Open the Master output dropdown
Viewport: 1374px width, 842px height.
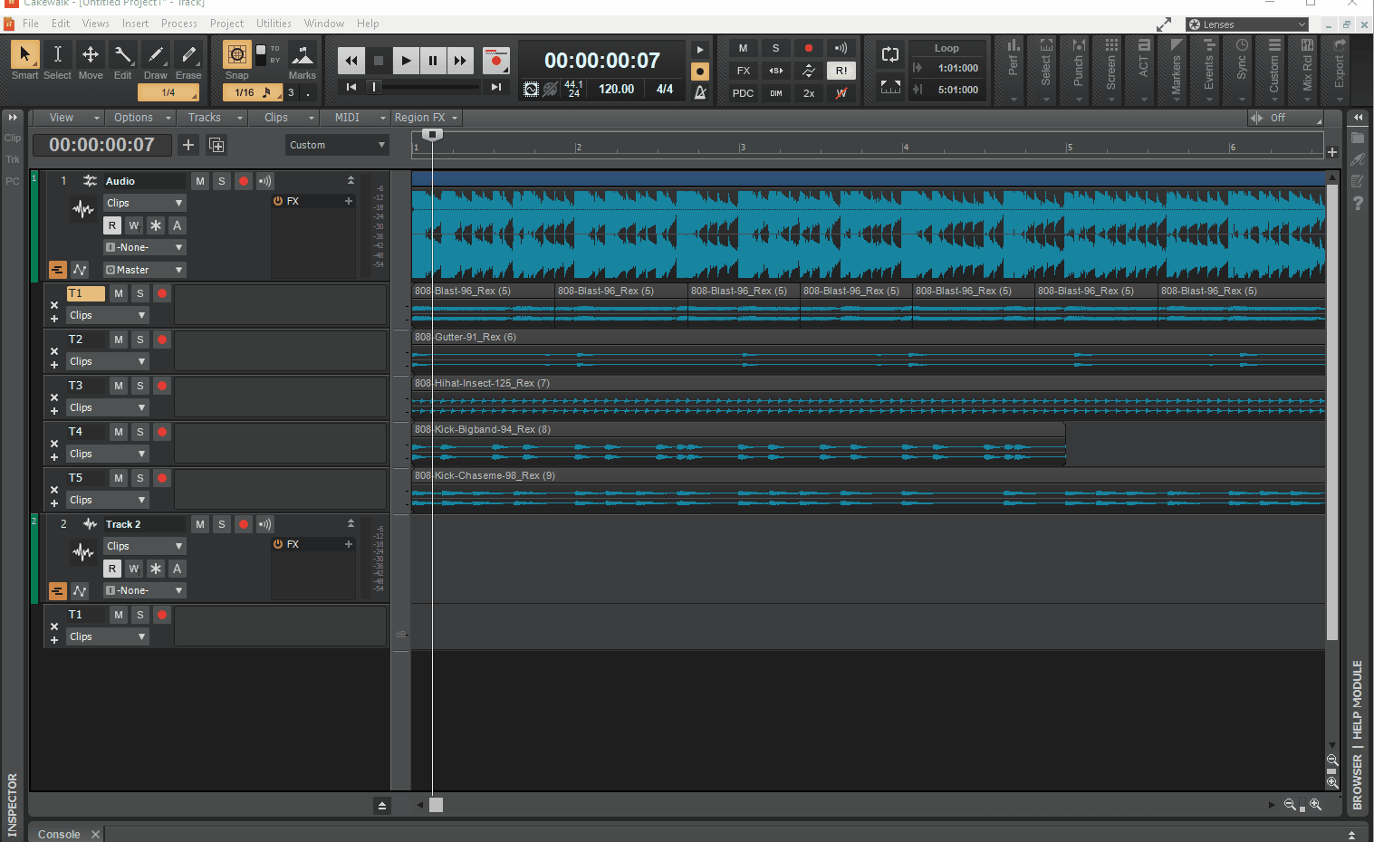[x=144, y=270]
